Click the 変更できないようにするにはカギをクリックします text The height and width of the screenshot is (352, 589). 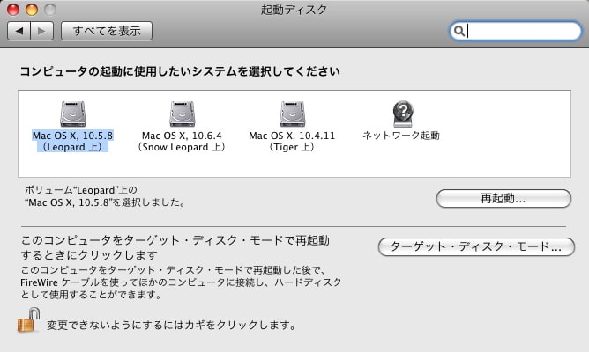click(171, 325)
